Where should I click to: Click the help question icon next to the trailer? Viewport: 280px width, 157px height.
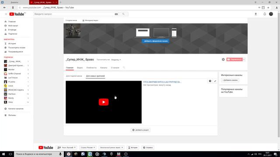pyautogui.click(x=210, y=81)
